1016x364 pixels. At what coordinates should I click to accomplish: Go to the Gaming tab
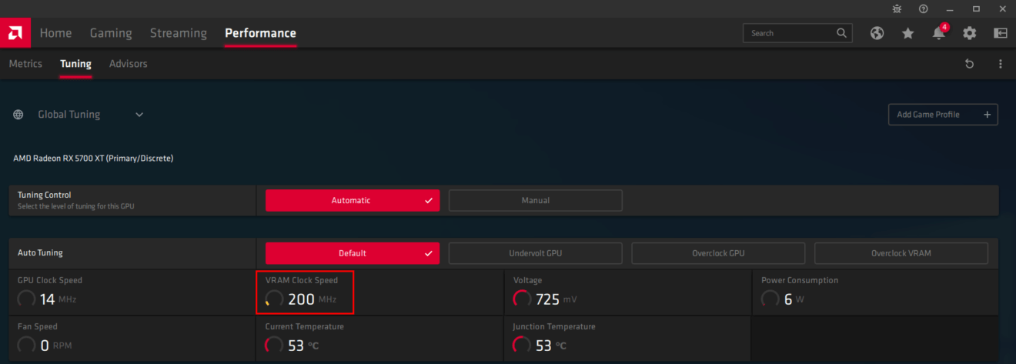(x=111, y=33)
